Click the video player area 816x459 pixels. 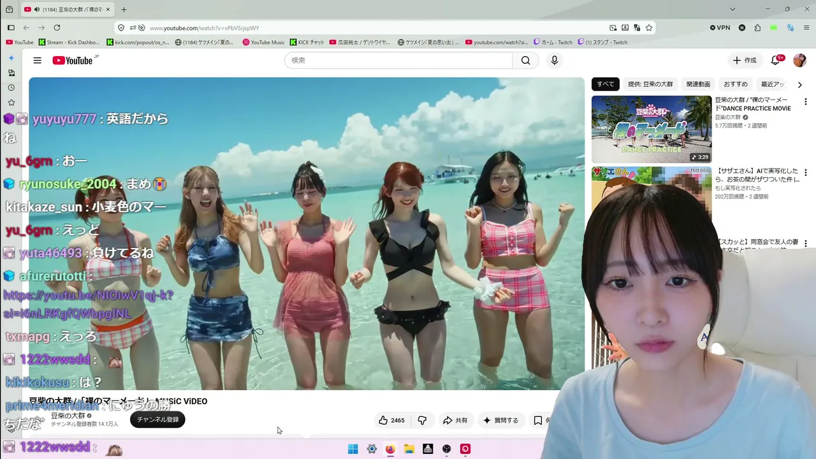[307, 233]
